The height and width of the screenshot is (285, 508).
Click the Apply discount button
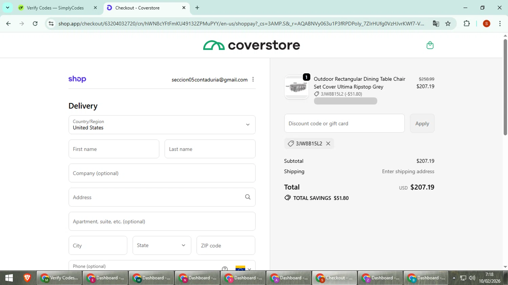[422, 123]
